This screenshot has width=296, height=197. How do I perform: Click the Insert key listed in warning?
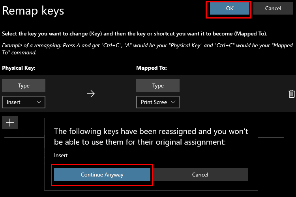click(x=61, y=155)
